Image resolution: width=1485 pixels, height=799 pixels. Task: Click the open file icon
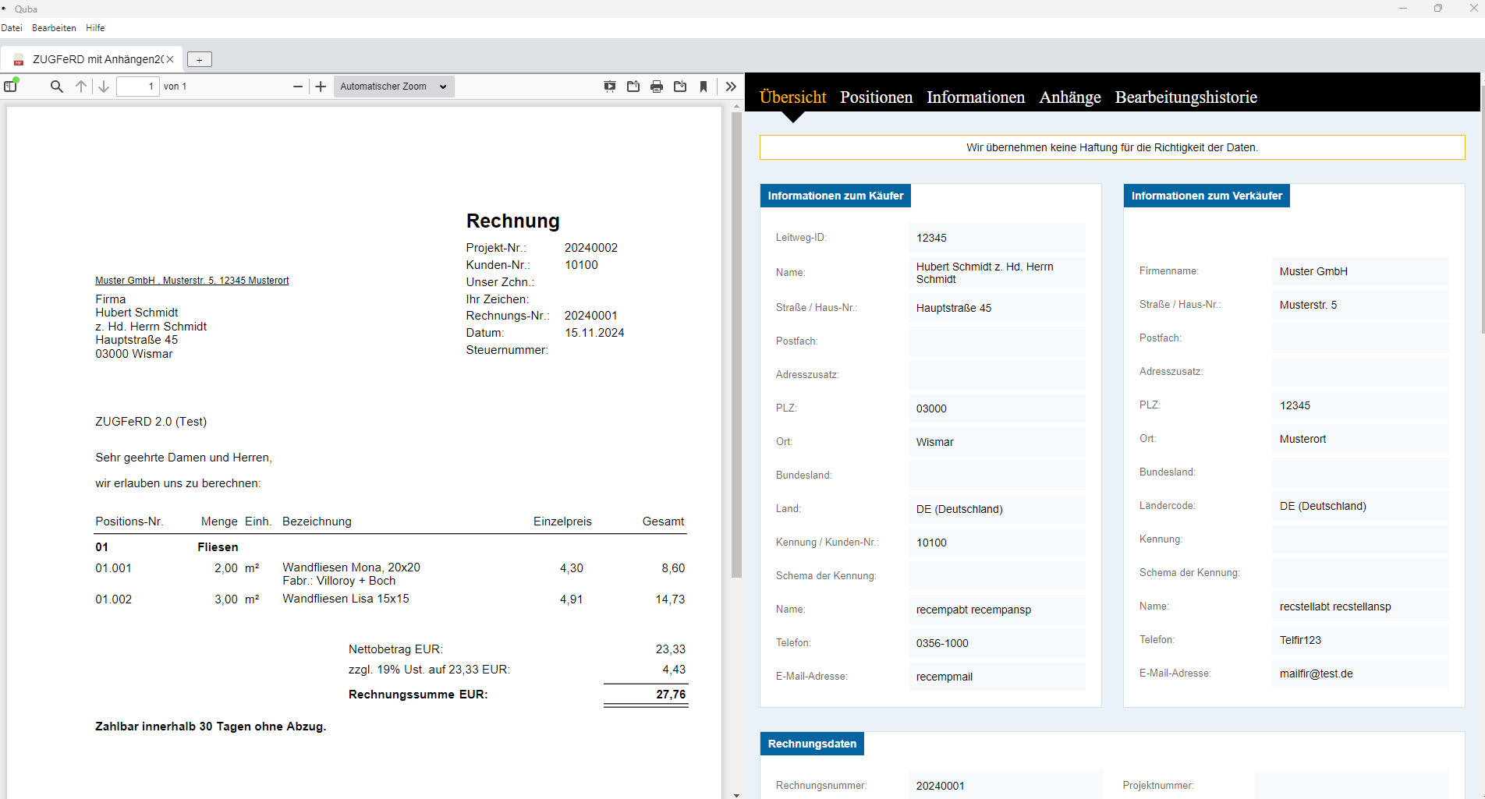pos(633,87)
